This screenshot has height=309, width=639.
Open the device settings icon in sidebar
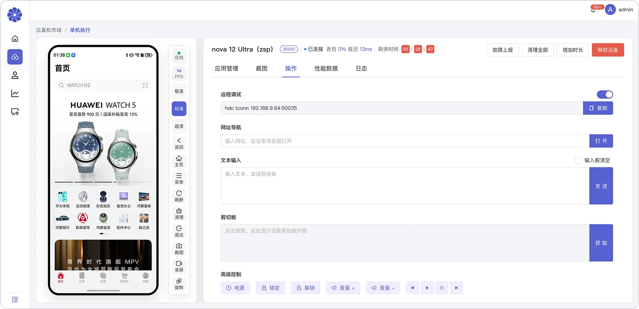[x=15, y=112]
